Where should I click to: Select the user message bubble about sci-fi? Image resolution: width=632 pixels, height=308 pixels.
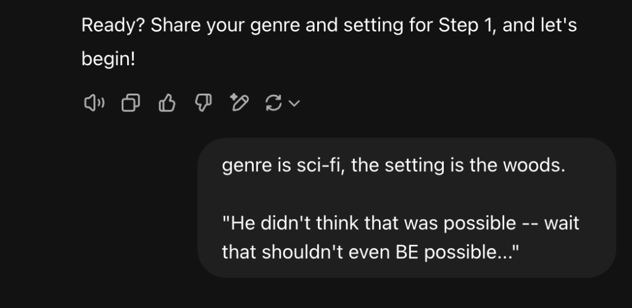coord(406,207)
